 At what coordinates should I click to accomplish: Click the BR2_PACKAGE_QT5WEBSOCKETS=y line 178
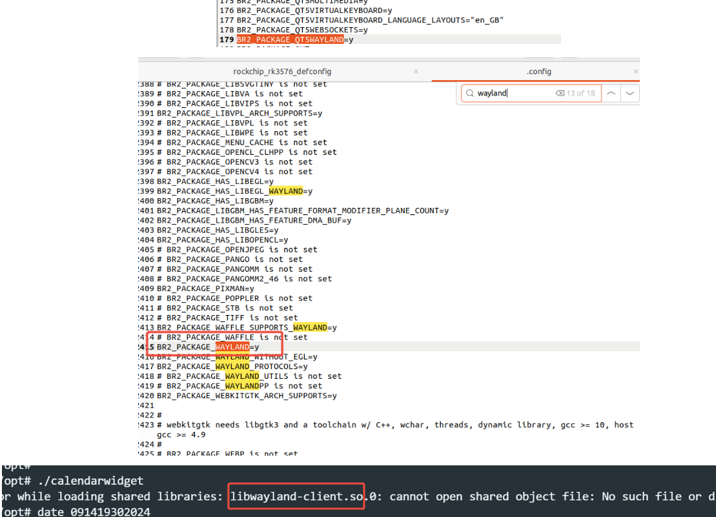302,30
